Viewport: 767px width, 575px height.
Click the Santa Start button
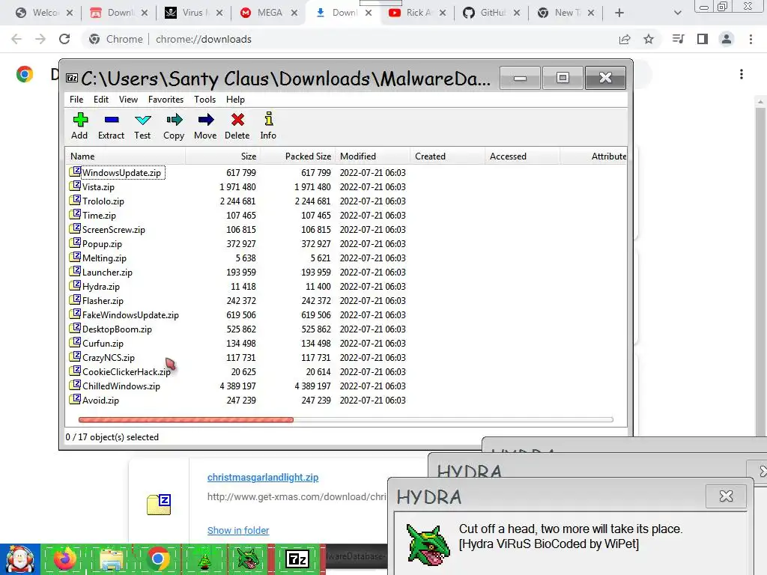click(20, 559)
